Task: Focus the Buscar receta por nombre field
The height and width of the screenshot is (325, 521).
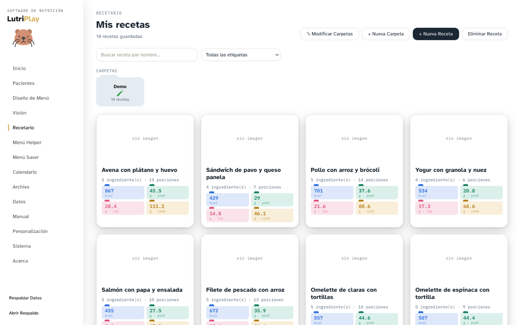Action: pyautogui.click(x=147, y=55)
